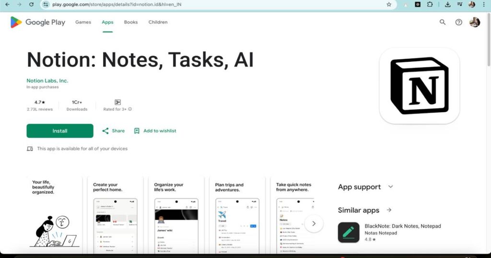491x258 pixels.
Task: Click the Notion app icon
Action: tap(419, 86)
